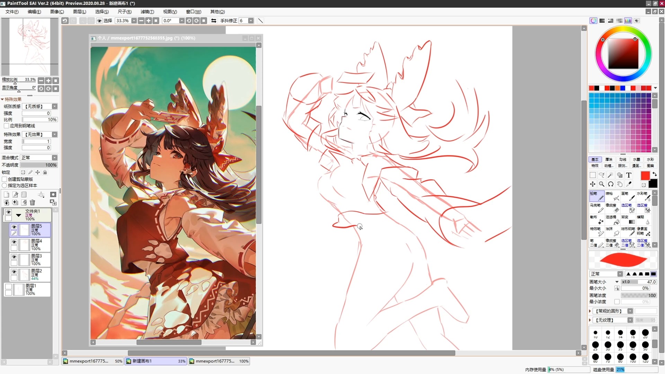
Task: Choose the rectangular selection tool
Action: tap(593, 175)
